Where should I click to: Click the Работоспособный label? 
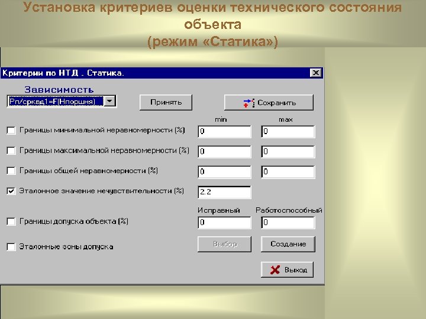[289, 210]
